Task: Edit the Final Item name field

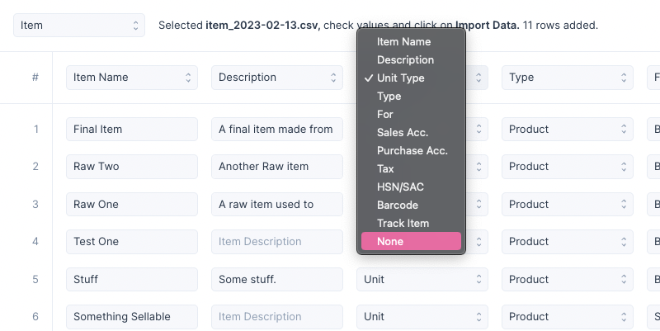Action: 132,129
